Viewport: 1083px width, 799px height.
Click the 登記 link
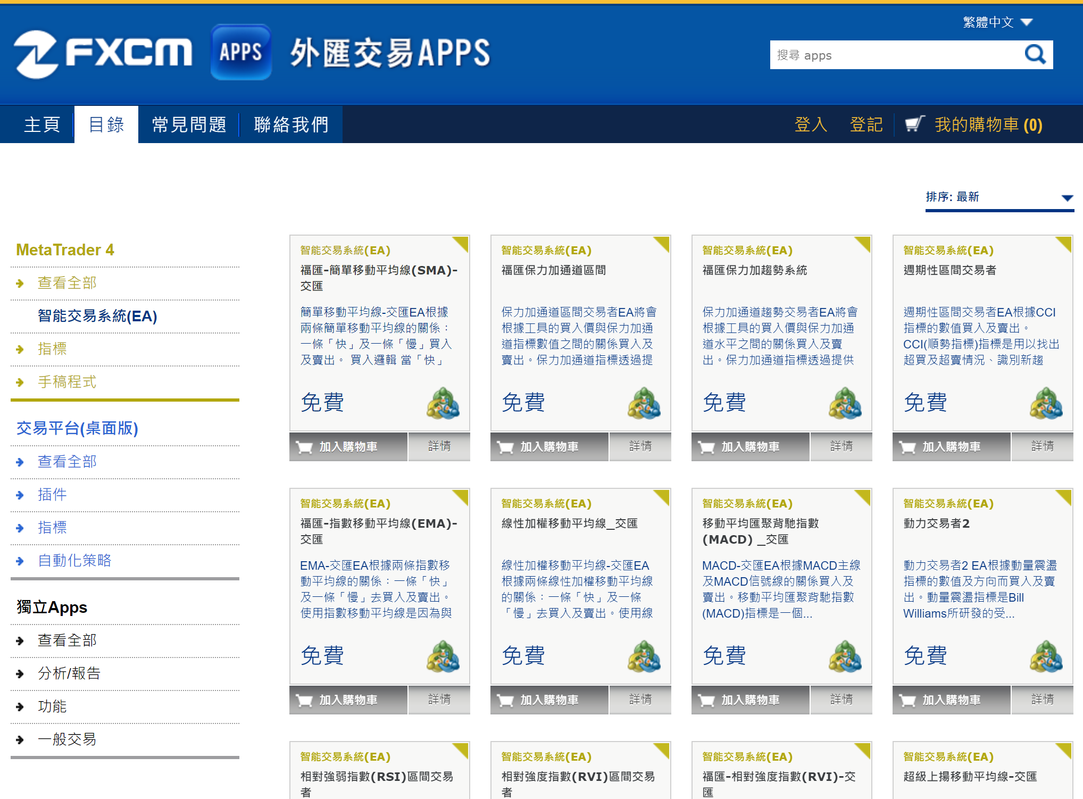tap(866, 124)
